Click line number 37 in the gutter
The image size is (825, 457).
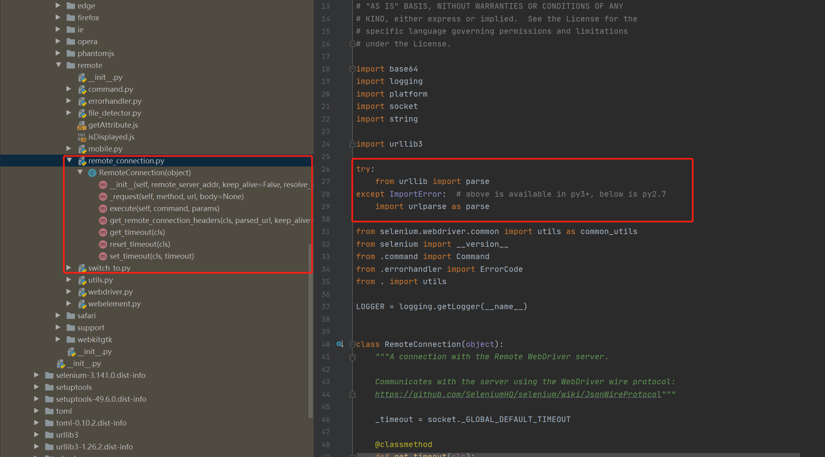pos(326,307)
